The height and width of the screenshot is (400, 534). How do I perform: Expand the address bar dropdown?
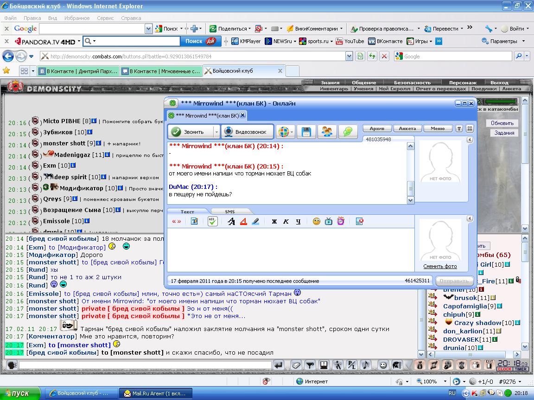[349, 56]
